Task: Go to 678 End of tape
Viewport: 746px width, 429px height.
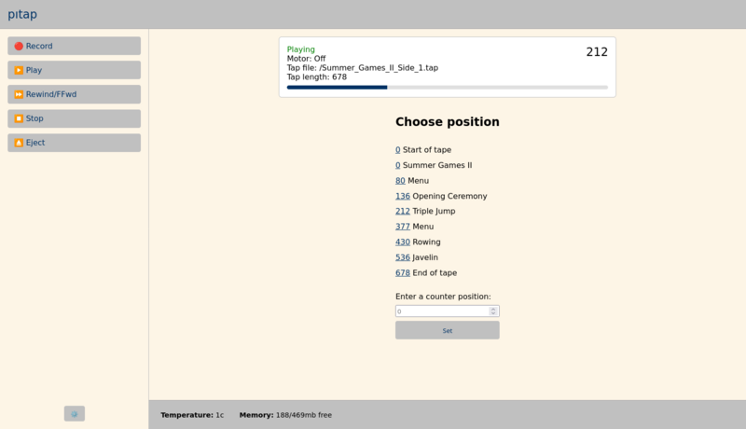Action: coord(403,273)
